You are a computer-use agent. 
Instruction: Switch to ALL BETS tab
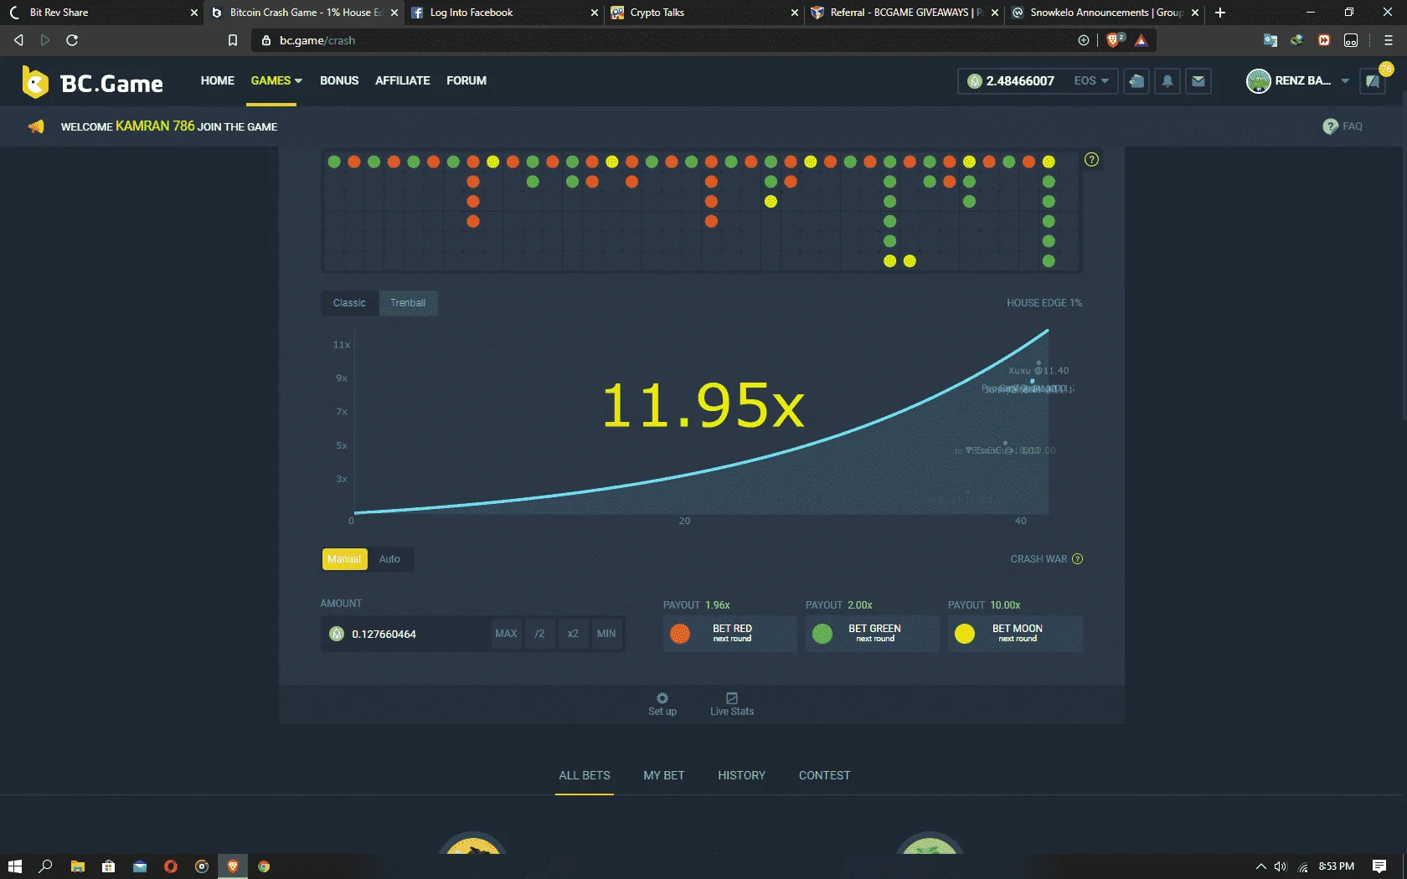585,775
